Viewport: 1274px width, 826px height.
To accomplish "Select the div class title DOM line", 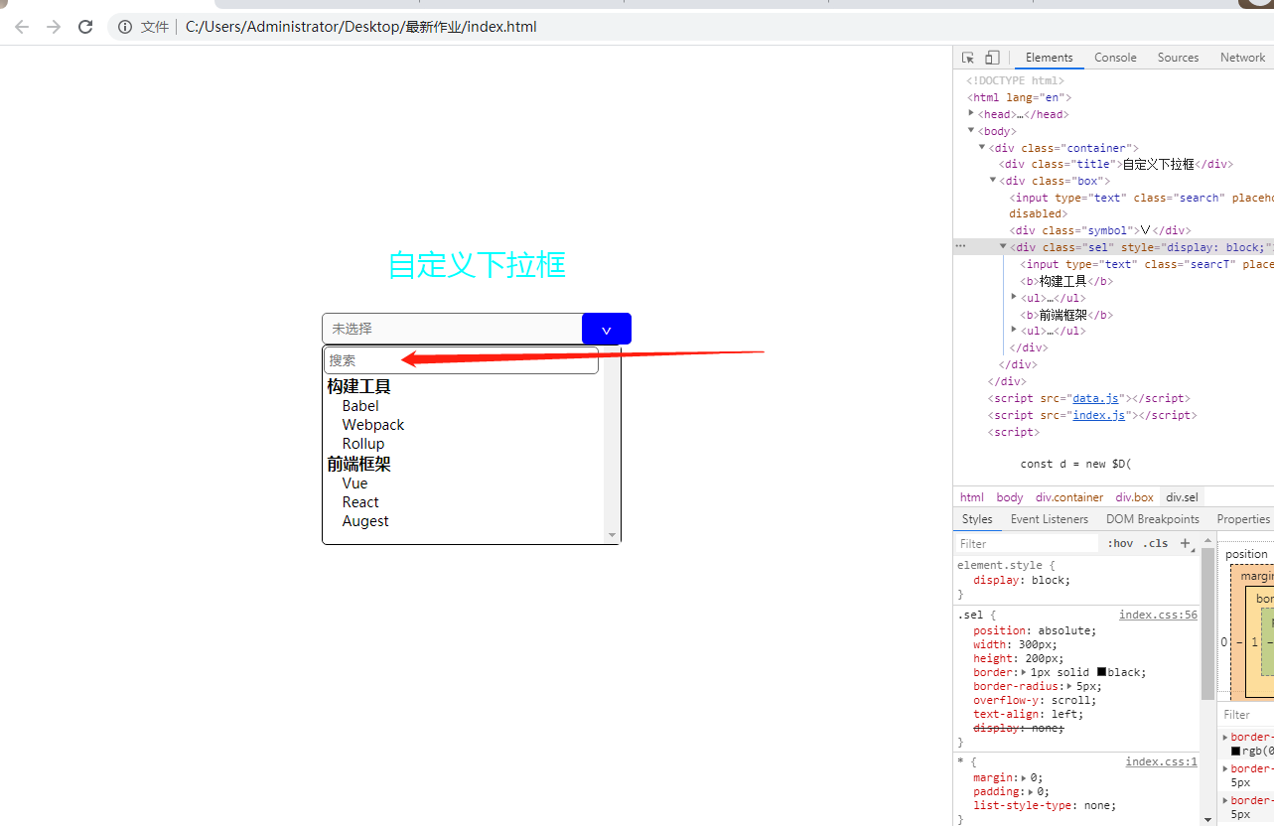I will [x=1116, y=164].
